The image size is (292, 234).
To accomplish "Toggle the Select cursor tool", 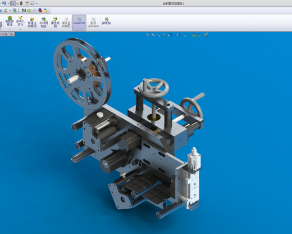I will (12, 3).
